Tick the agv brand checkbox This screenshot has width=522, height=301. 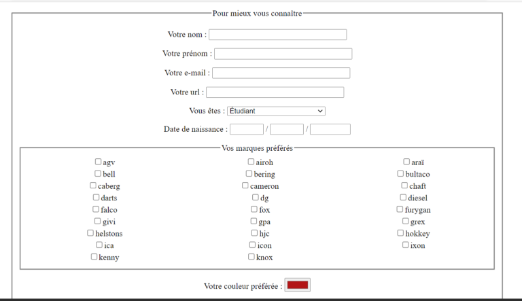click(x=99, y=162)
